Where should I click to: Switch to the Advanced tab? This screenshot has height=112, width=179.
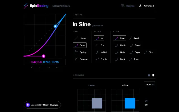point(147,6)
